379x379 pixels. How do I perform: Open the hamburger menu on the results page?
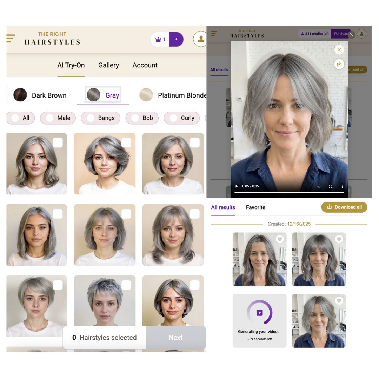[x=214, y=33]
